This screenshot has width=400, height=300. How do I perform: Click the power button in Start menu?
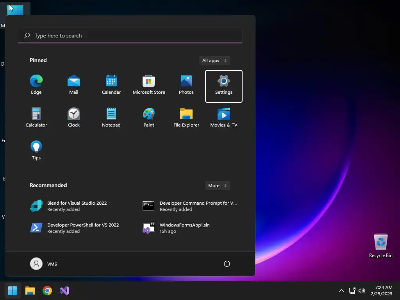pyautogui.click(x=227, y=264)
